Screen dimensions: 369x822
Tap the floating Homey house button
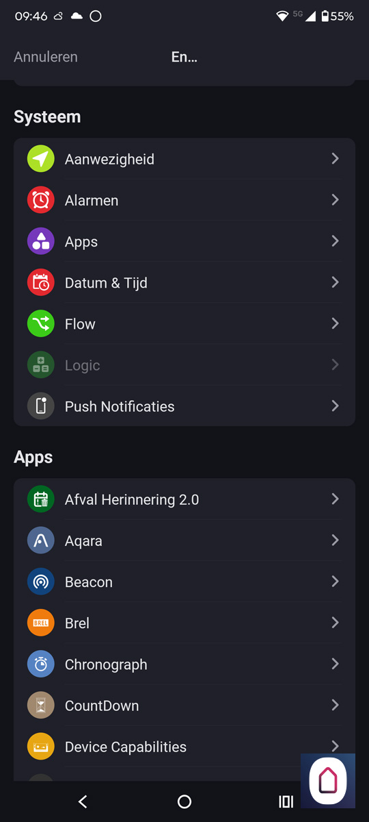(328, 781)
